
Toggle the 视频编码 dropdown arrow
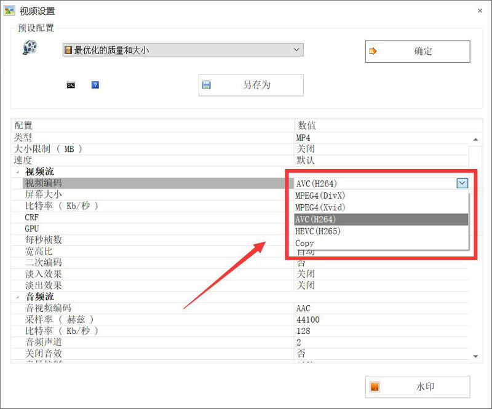[462, 183]
